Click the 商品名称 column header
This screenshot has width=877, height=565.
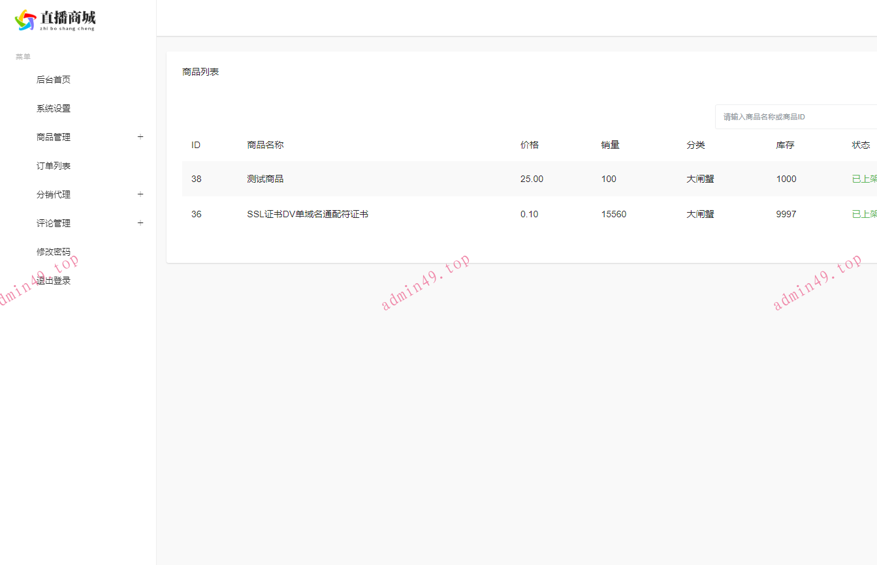tap(265, 145)
